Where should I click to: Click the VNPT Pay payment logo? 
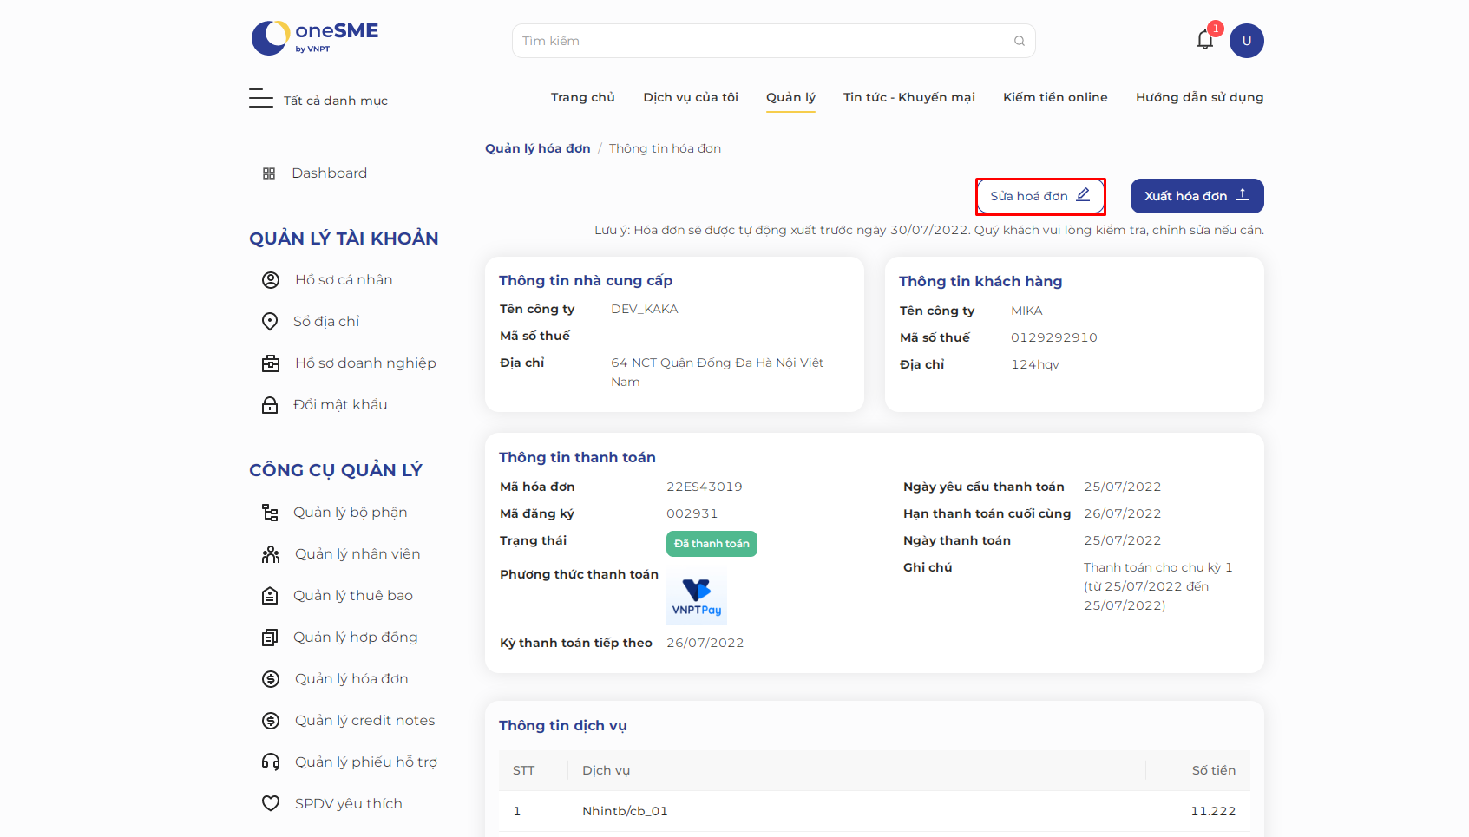pos(697,597)
